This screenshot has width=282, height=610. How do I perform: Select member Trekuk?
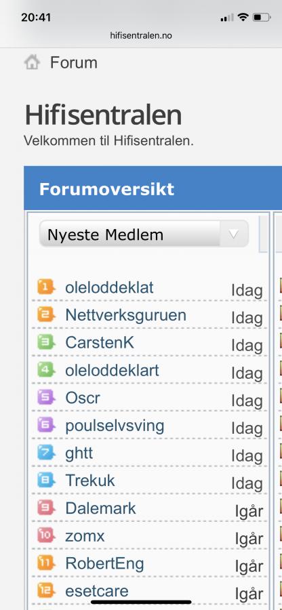coord(90,481)
